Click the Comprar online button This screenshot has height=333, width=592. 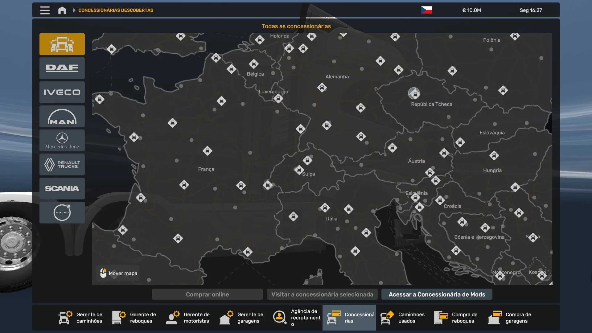(x=207, y=294)
